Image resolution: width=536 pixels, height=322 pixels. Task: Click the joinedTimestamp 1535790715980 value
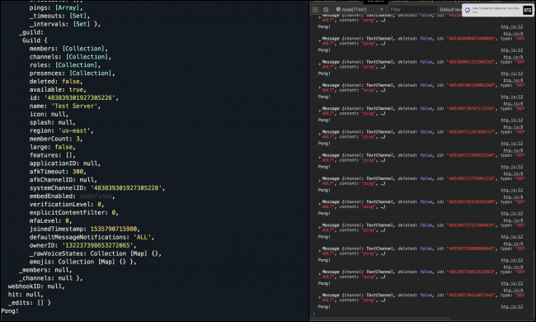click(x=114, y=229)
